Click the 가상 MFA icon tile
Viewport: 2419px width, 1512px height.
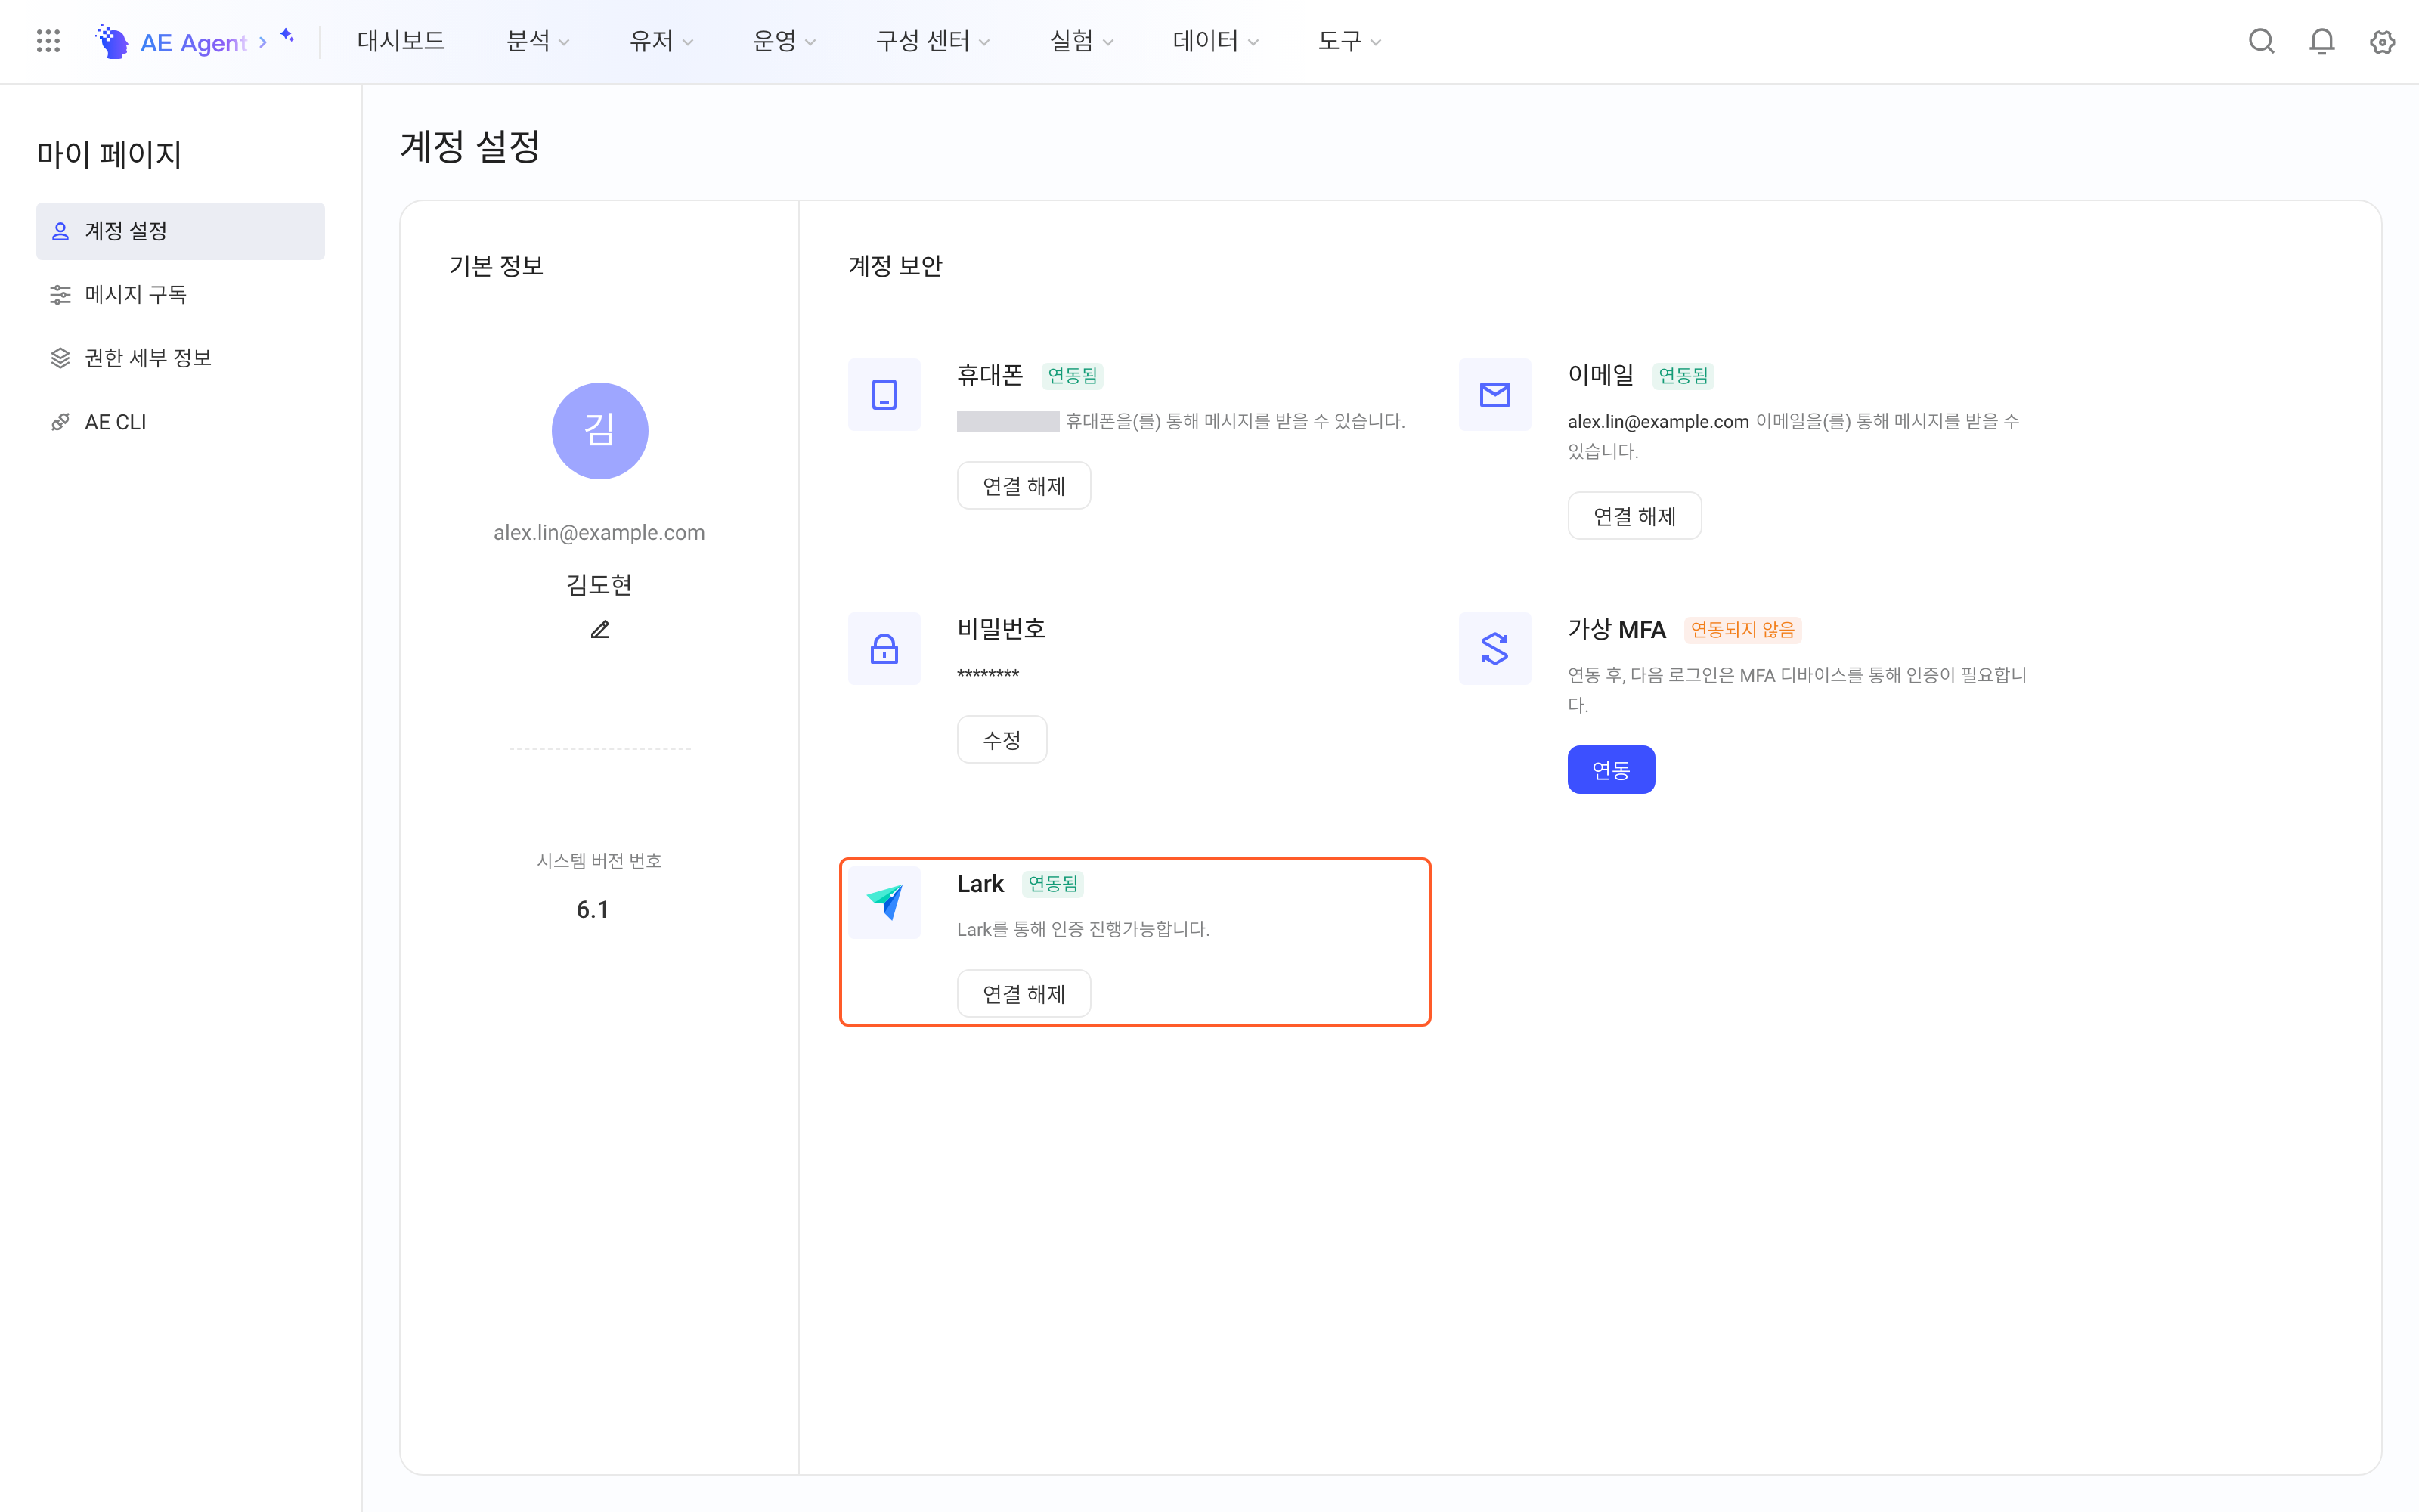pos(1495,648)
